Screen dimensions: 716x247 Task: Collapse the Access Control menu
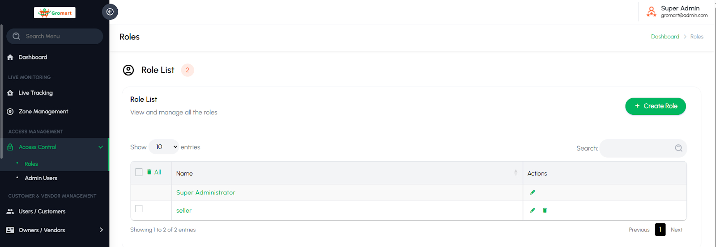tap(101, 147)
